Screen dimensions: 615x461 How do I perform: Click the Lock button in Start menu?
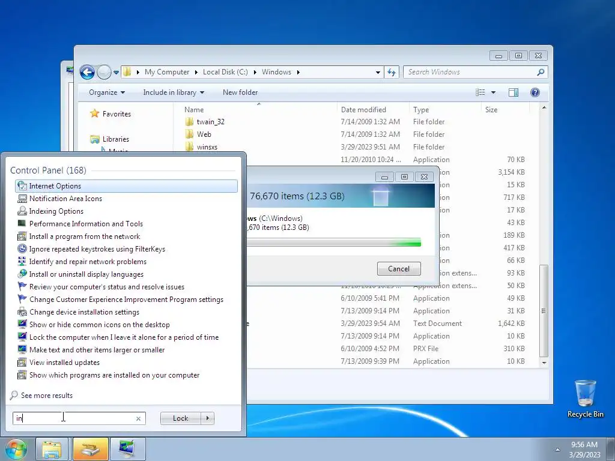[x=180, y=418]
